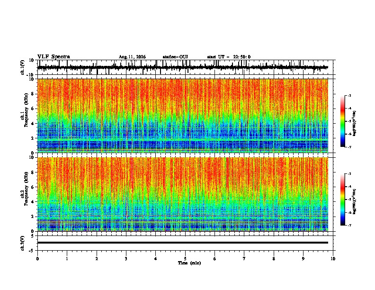
Task: Click the ch.1 colorbar "log(PSD)" label
Action: coord(354,123)
